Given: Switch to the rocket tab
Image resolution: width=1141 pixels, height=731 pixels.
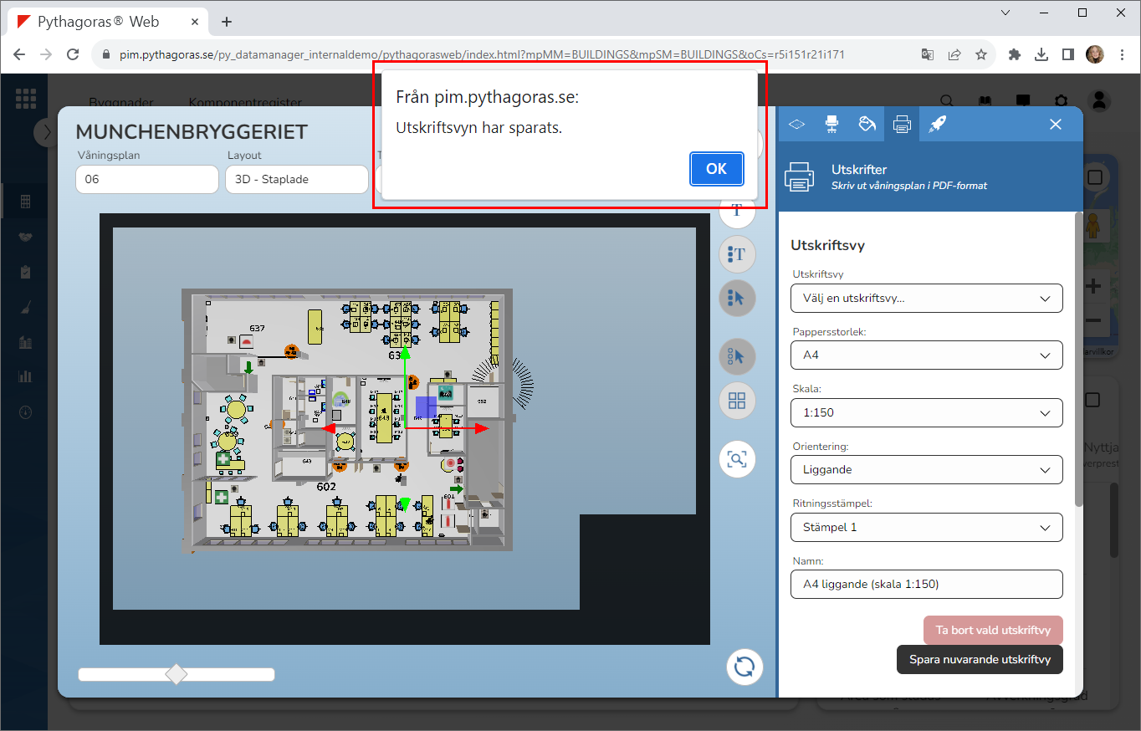Looking at the screenshot, I should [937, 124].
